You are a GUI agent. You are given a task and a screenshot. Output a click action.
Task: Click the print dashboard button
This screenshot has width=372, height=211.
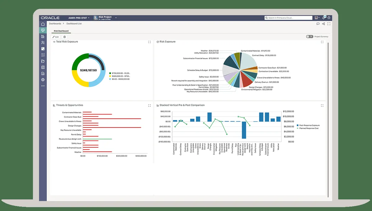coord(64,37)
